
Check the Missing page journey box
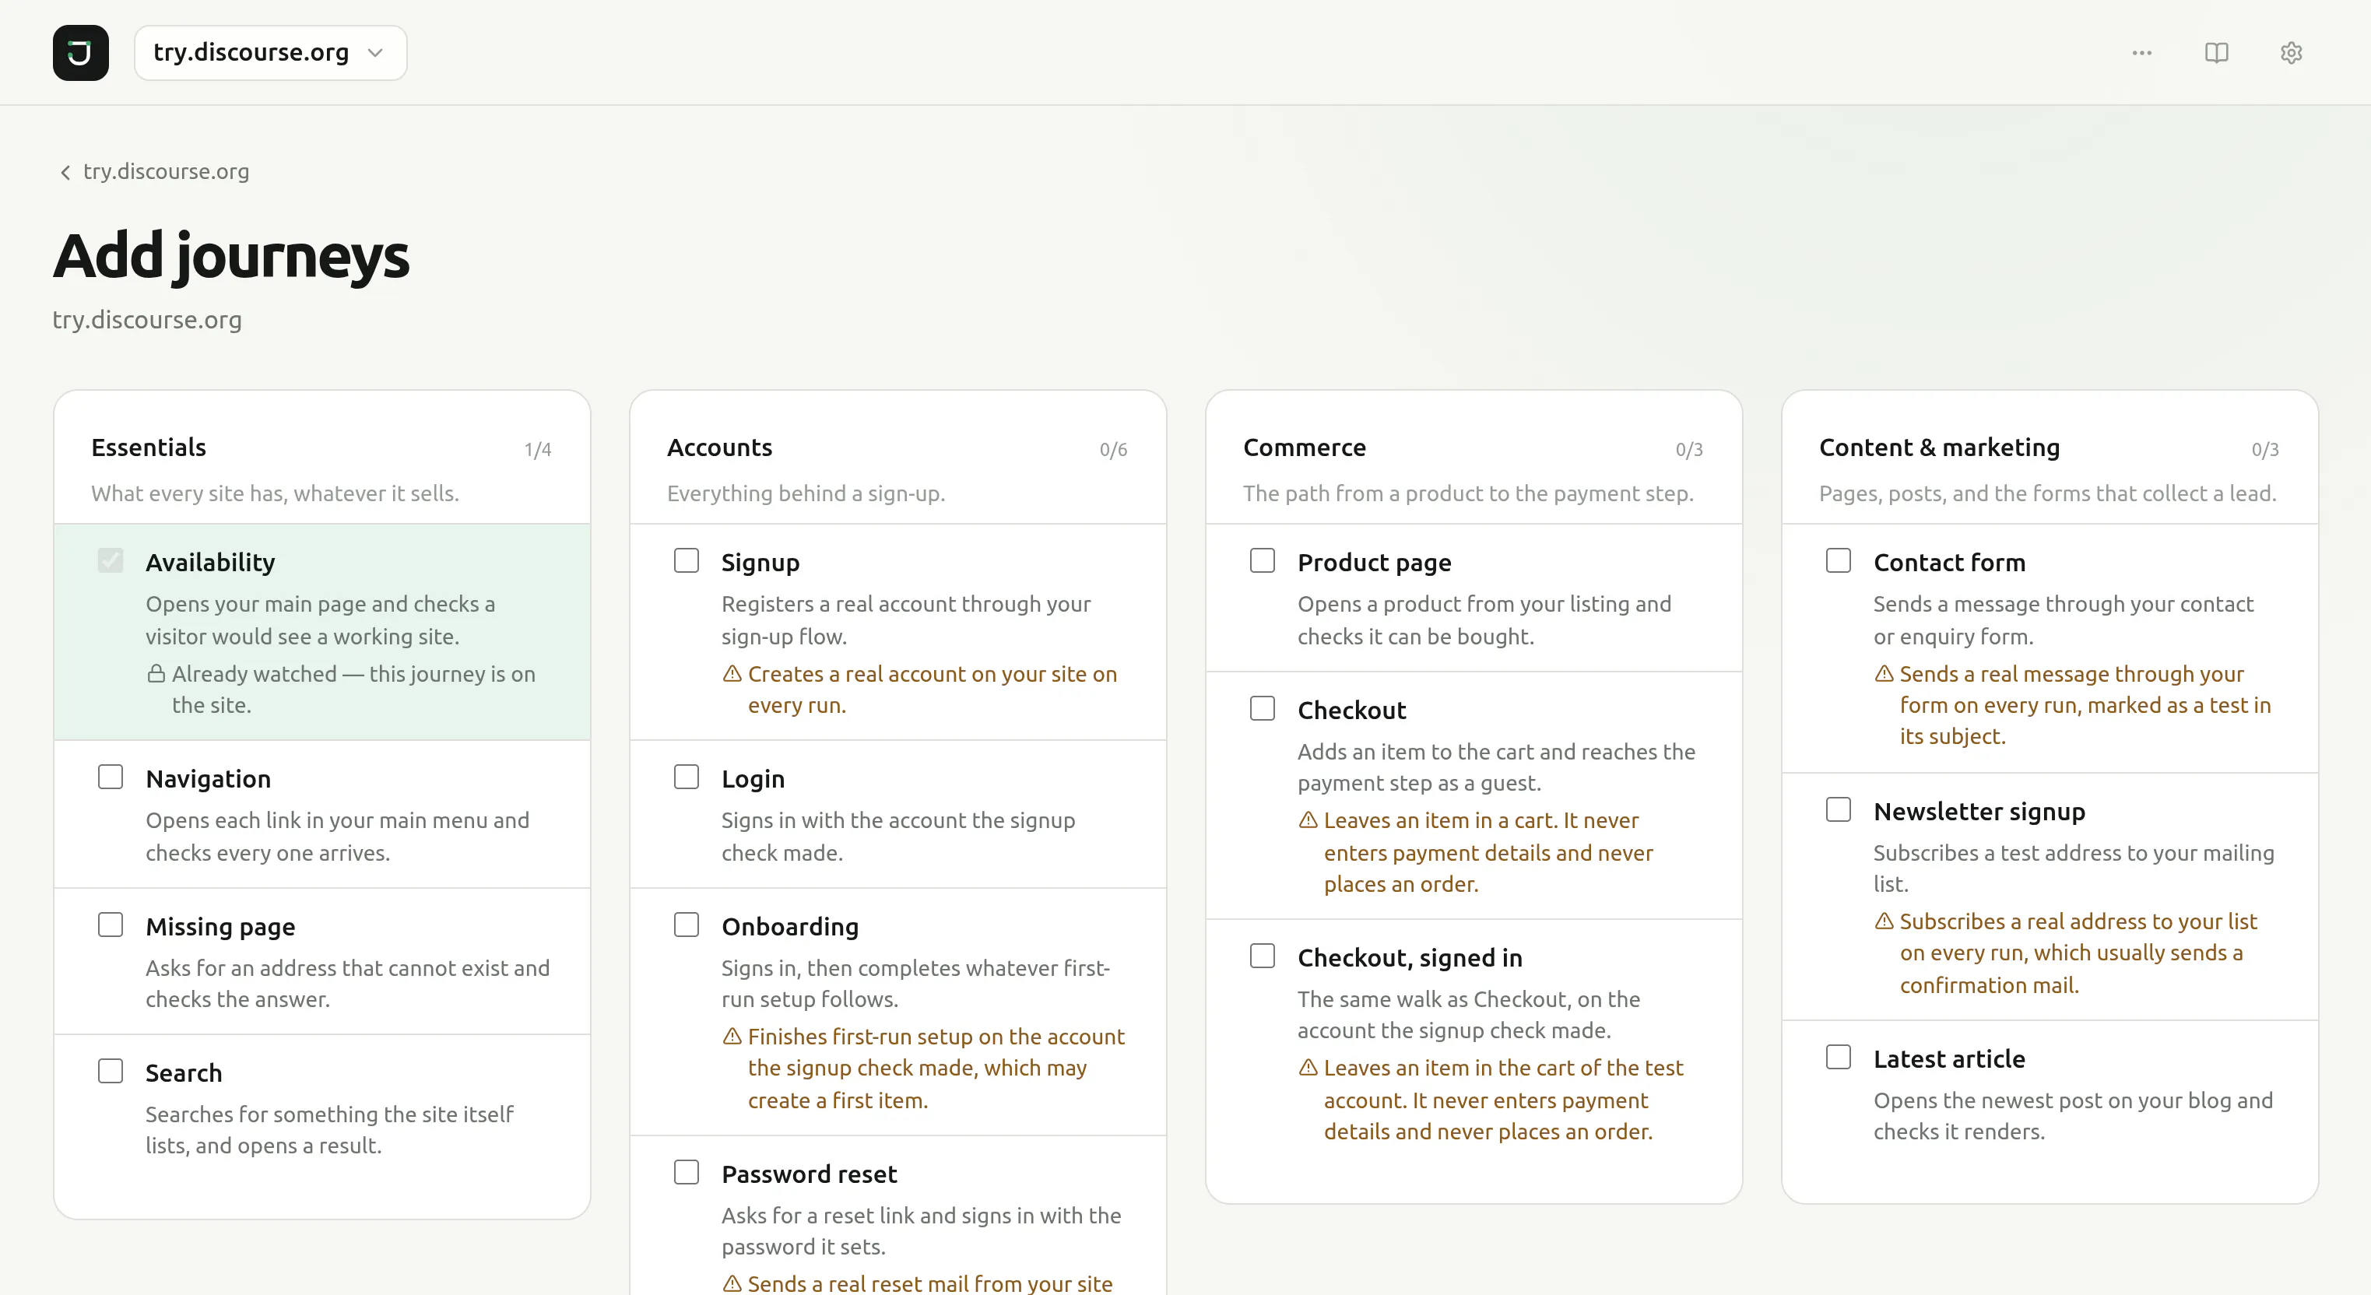tap(111, 924)
